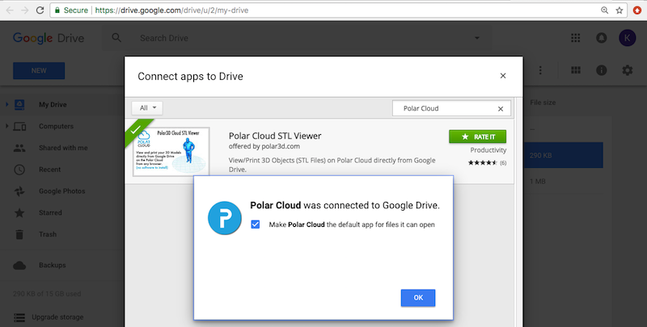Click the red browser extension icon
This screenshot has width=647, height=327.
click(x=637, y=10)
